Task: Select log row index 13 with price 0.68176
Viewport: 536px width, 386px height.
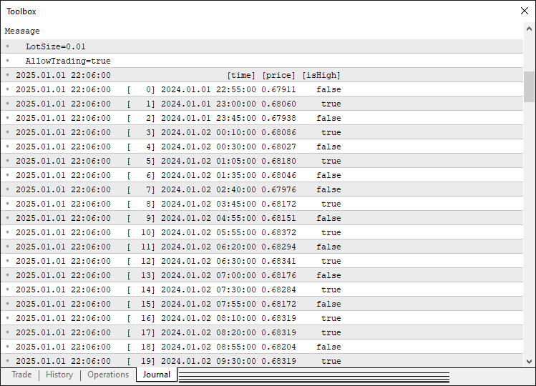Action: (x=262, y=275)
